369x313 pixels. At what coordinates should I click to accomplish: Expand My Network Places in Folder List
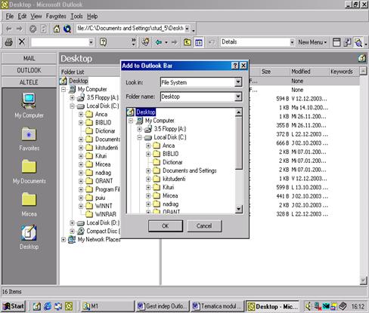[64, 240]
